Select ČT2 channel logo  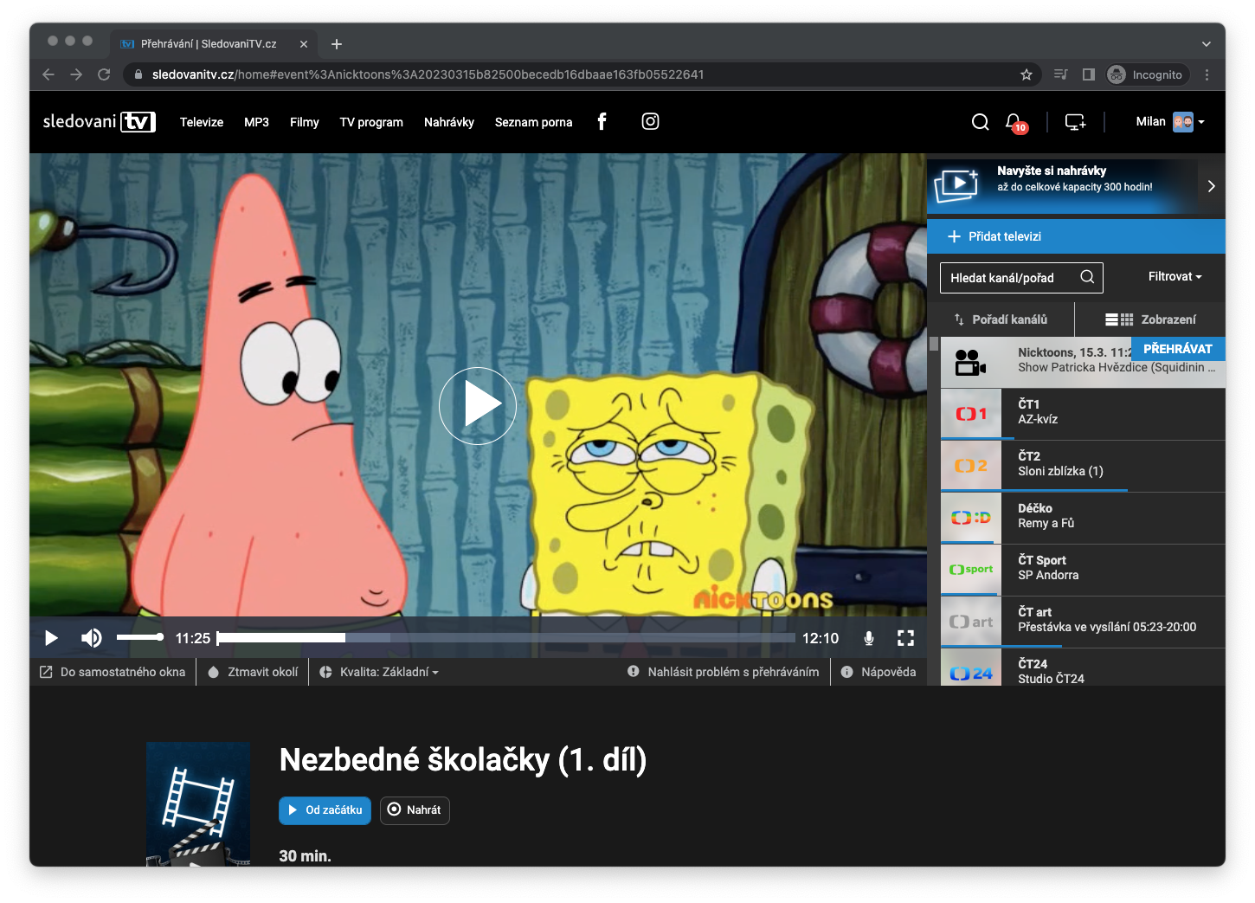click(971, 466)
